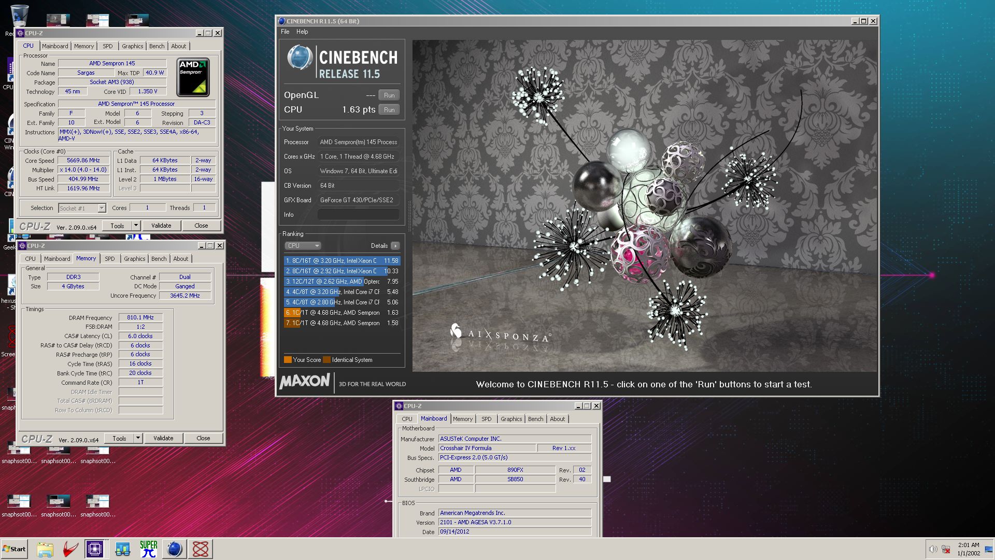
Task: Switch to Memory tab in top CPU-Z window
Action: (x=84, y=46)
